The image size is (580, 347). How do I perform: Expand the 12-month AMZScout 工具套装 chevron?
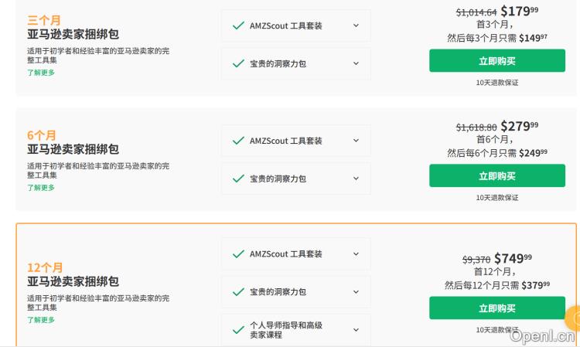tap(356, 253)
